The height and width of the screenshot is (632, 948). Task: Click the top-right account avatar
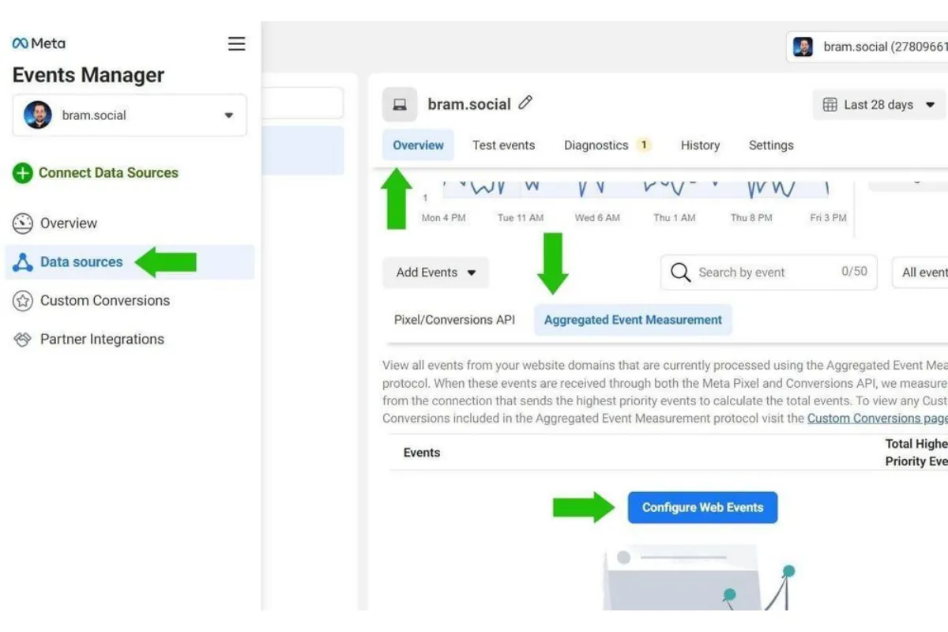pos(803,47)
